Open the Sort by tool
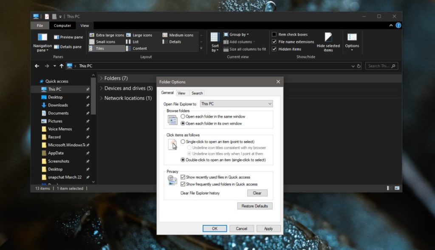Viewport: 435px width, 250px height. coord(215,44)
